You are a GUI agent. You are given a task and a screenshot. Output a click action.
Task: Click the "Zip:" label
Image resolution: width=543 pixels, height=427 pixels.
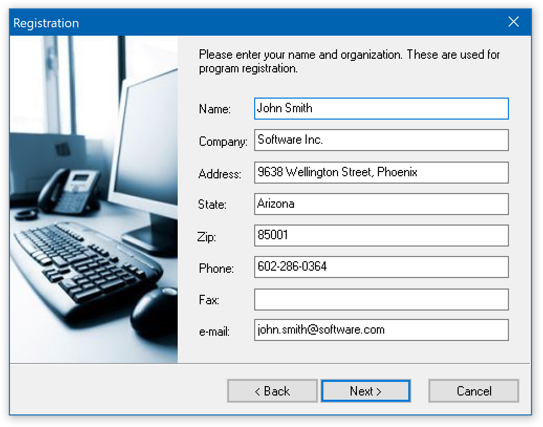207,237
